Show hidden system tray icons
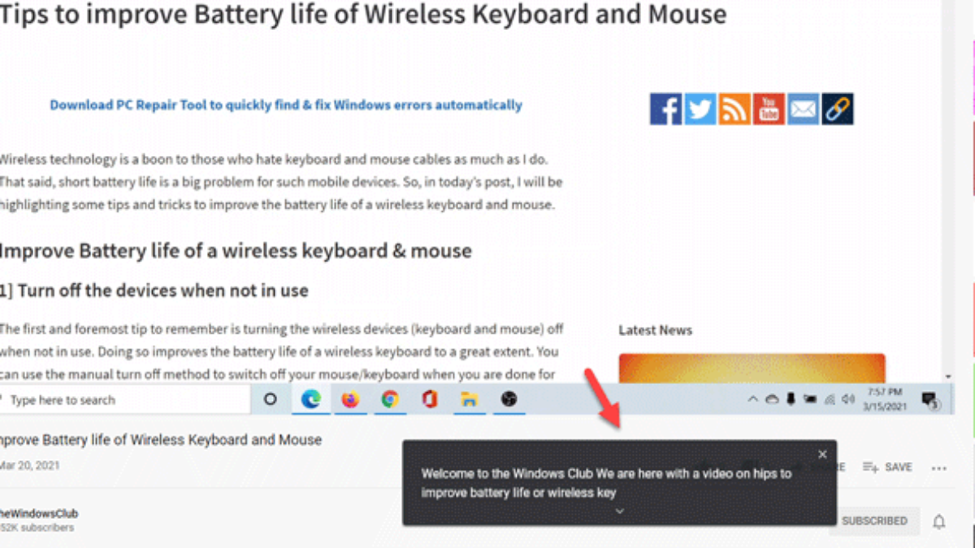Image resolution: width=975 pixels, height=548 pixels. 753,399
